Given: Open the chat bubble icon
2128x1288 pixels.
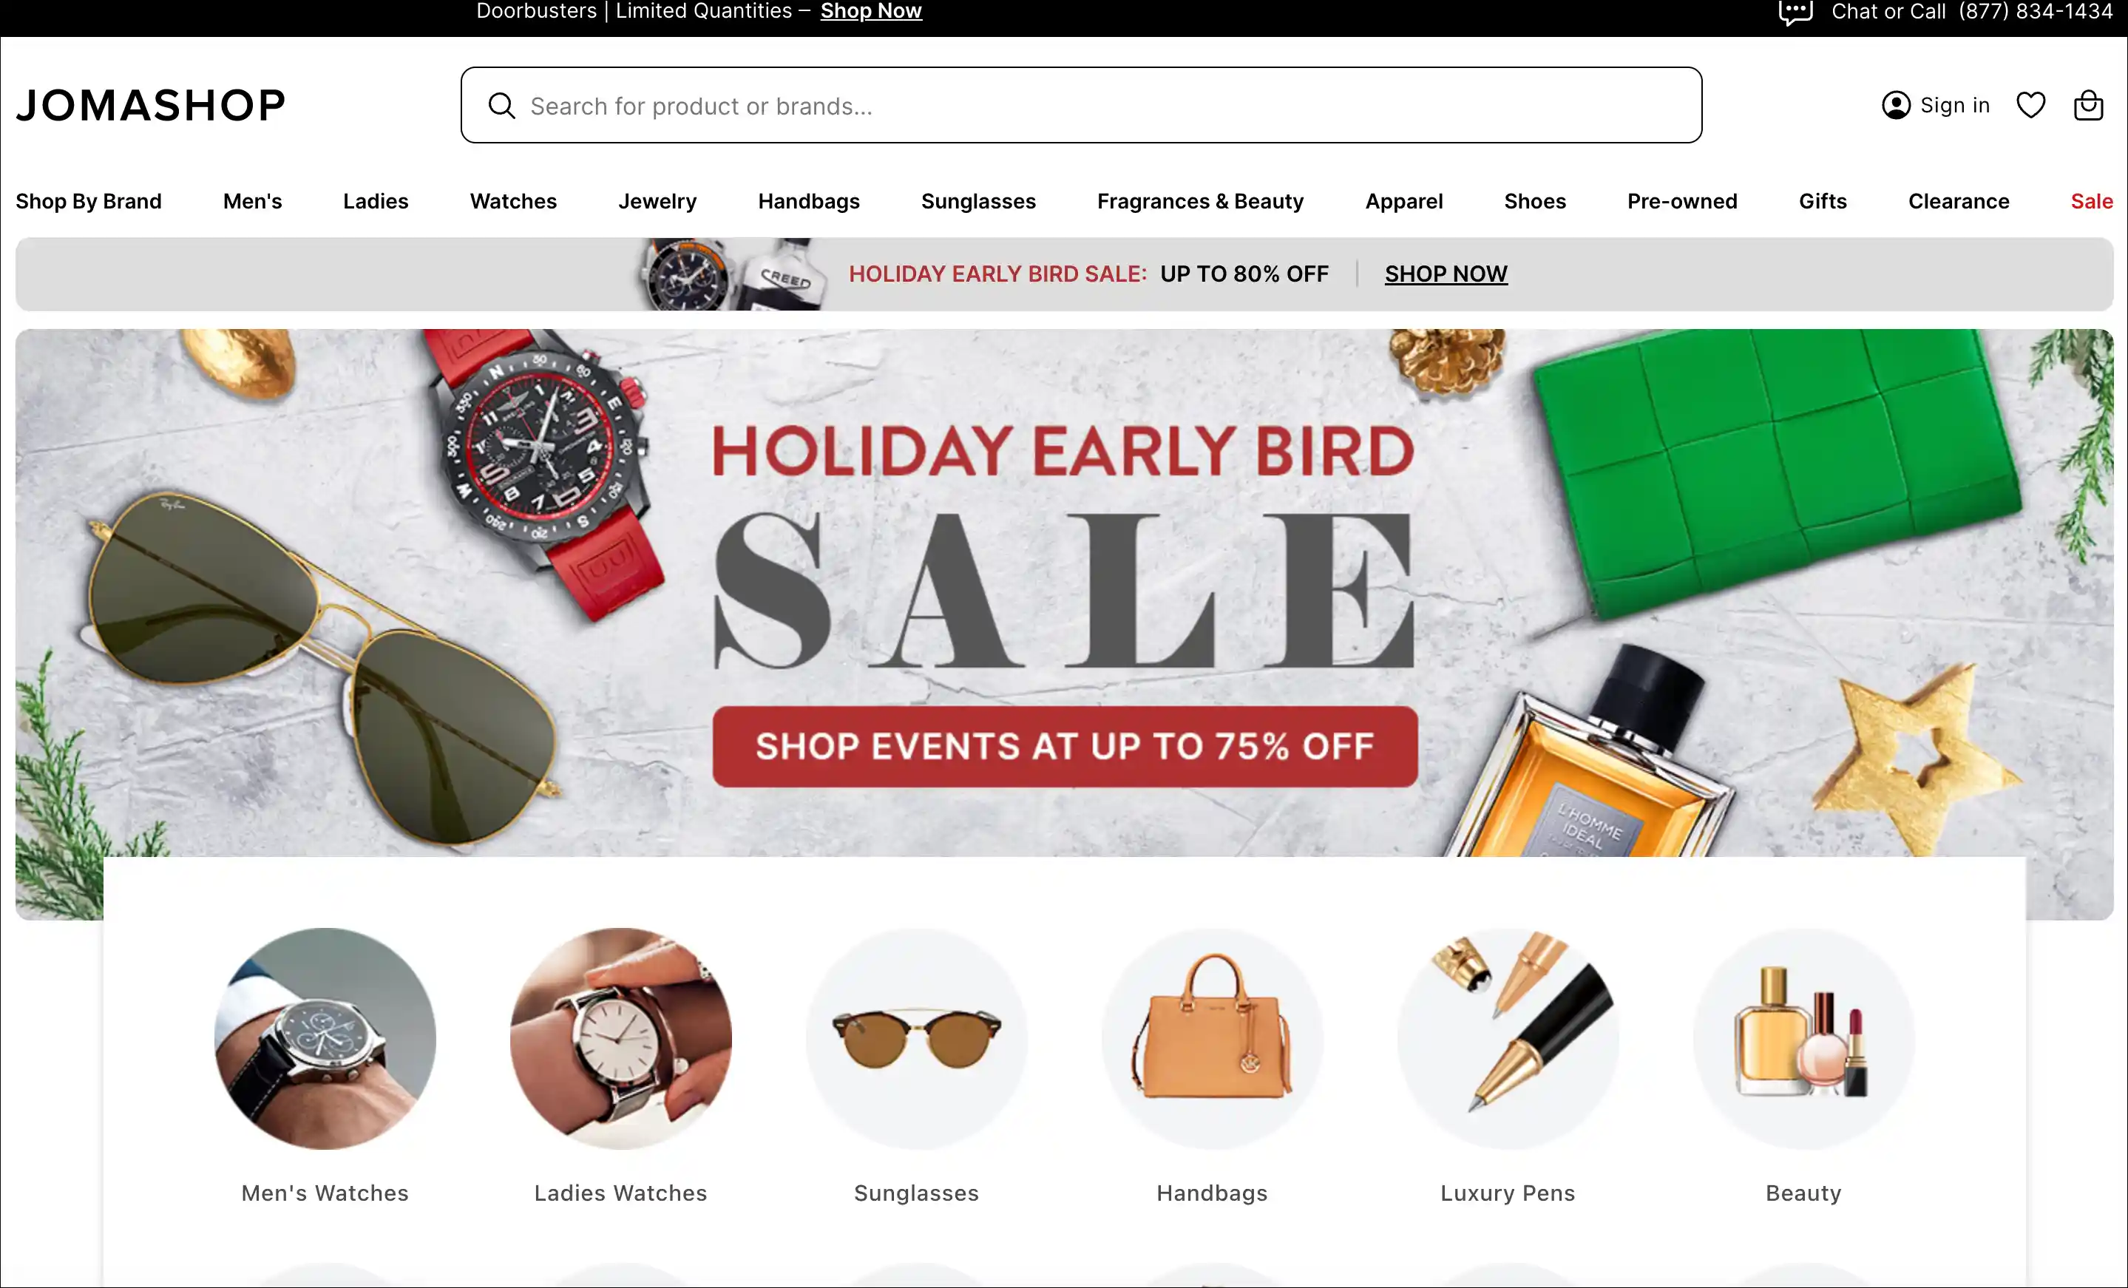Looking at the screenshot, I should [x=1795, y=13].
